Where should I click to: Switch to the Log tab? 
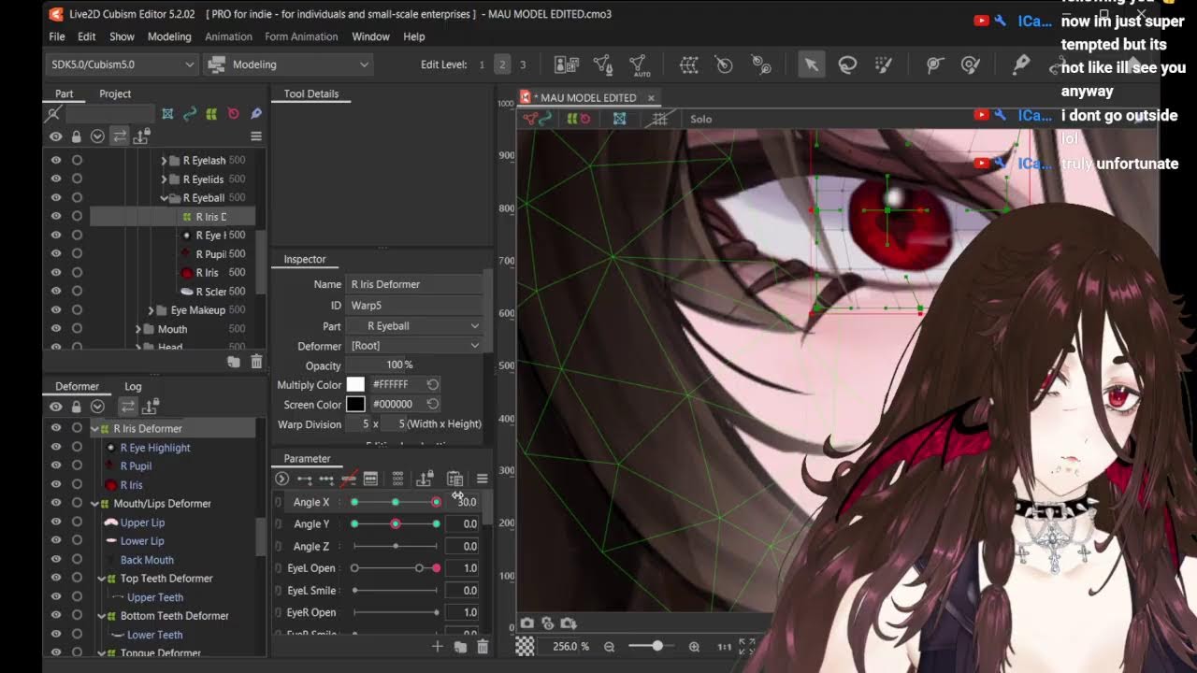[x=133, y=386]
